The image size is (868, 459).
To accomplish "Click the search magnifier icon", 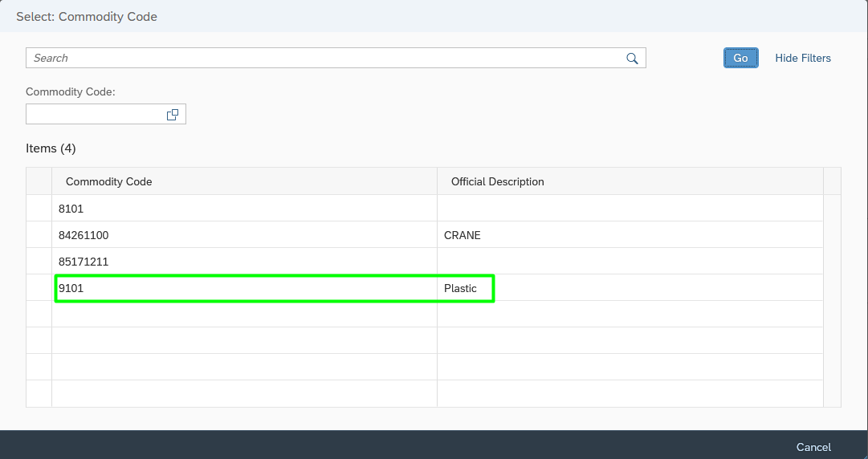I will click(x=632, y=58).
